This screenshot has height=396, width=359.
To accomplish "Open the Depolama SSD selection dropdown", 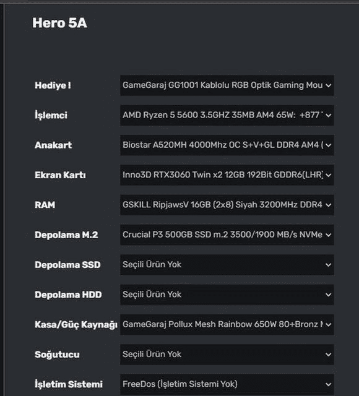I will coord(227,265).
